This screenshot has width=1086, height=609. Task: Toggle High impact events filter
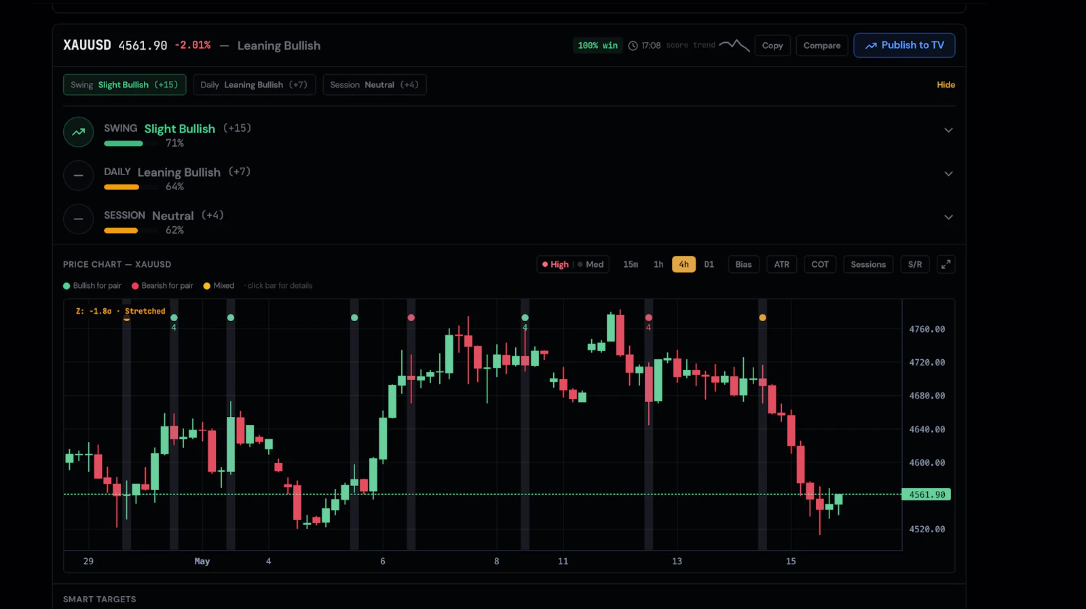[555, 264]
